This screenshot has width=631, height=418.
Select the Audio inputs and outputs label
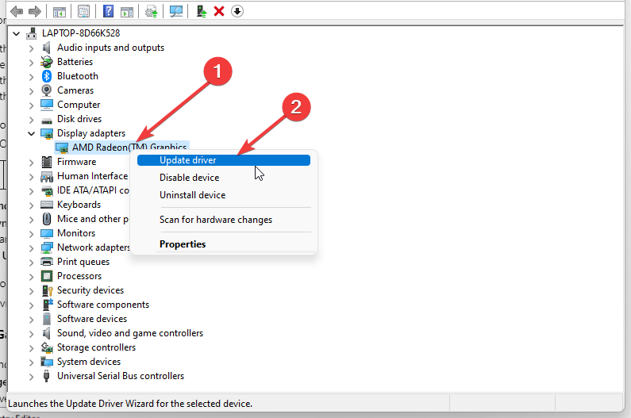[110, 48]
